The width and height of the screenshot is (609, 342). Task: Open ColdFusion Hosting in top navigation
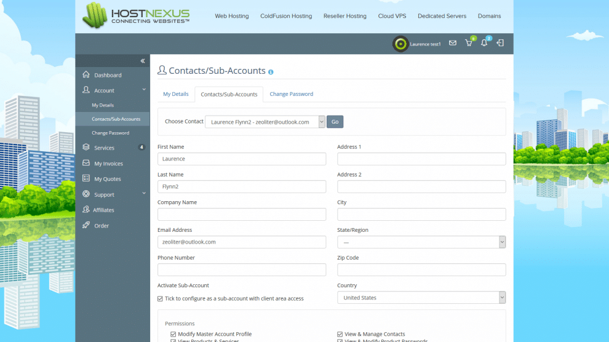286,16
